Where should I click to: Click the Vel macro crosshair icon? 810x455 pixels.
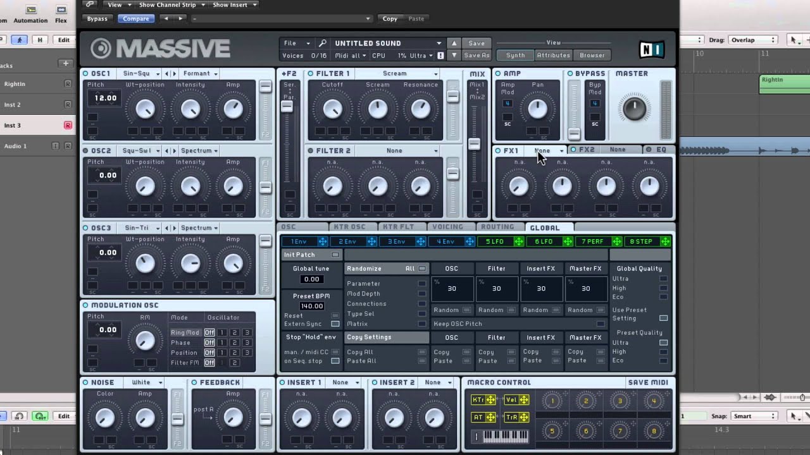[x=524, y=400]
